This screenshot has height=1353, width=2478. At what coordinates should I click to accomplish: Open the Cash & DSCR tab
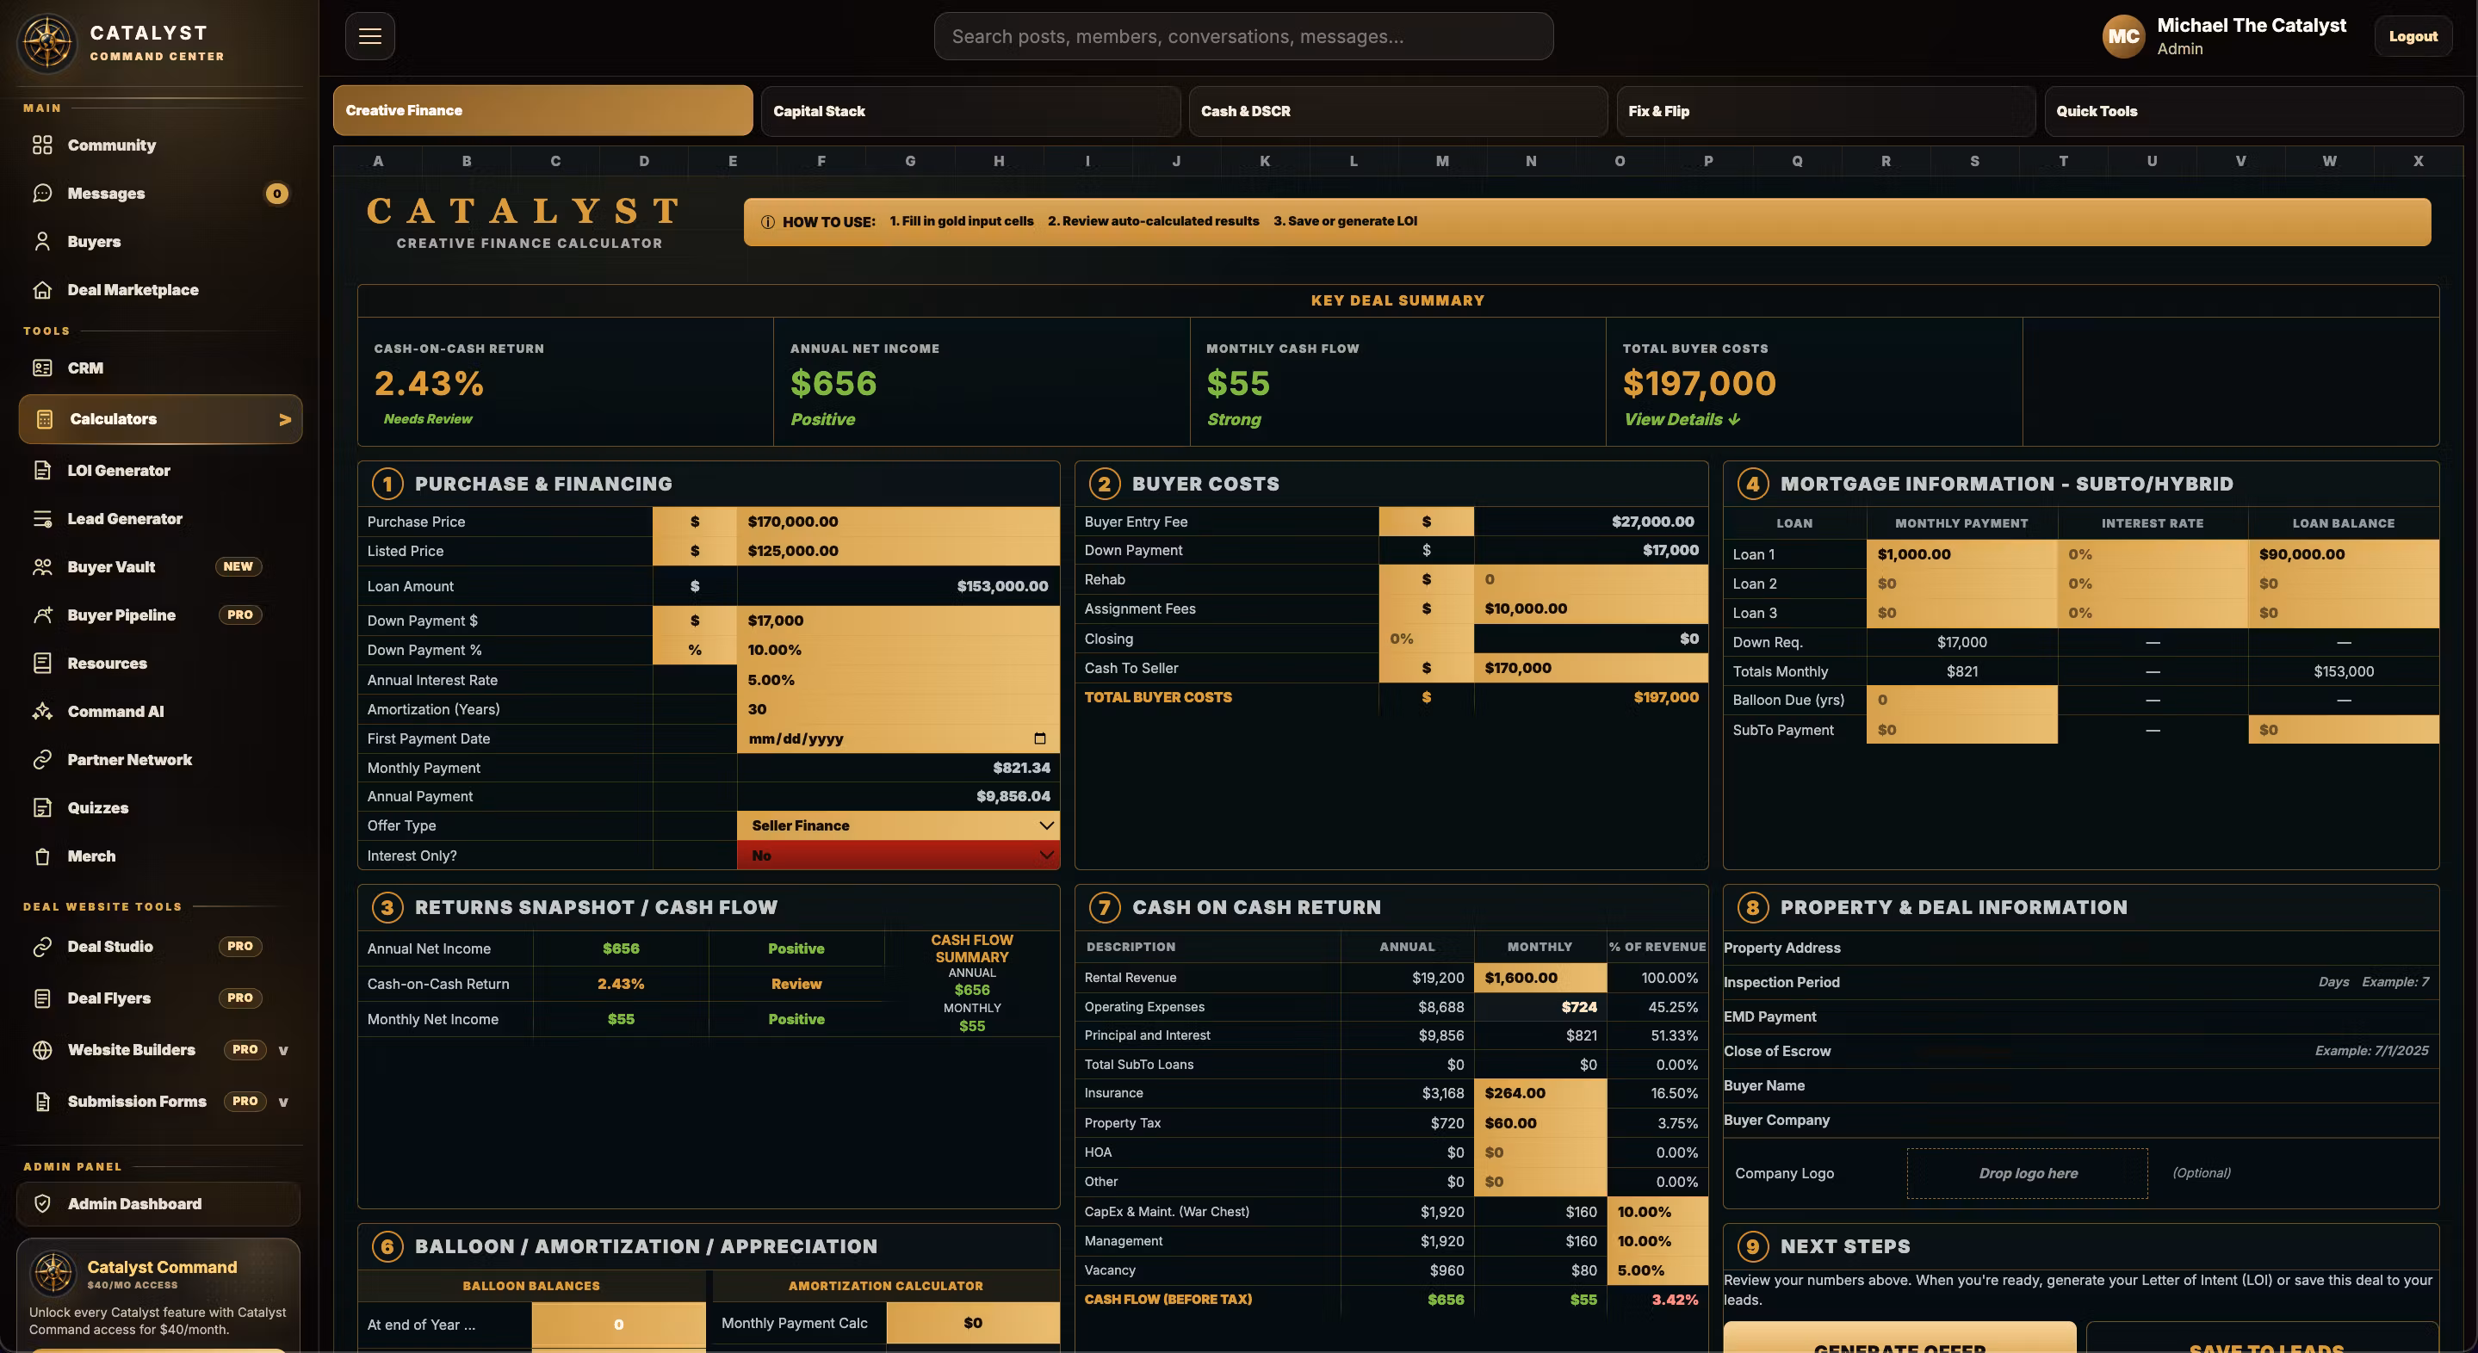coord(1397,110)
